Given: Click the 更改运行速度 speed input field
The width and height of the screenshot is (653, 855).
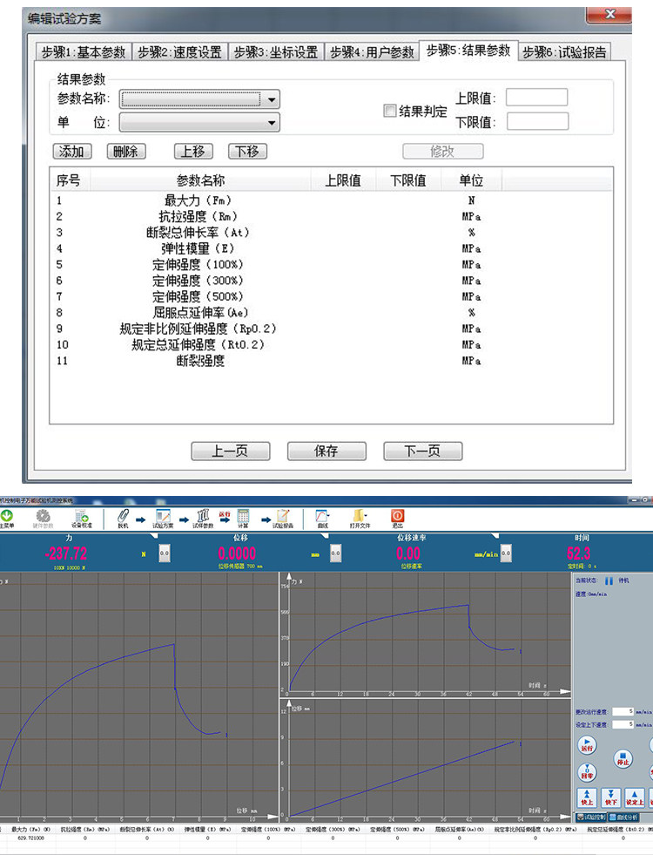Looking at the screenshot, I should click(623, 711).
